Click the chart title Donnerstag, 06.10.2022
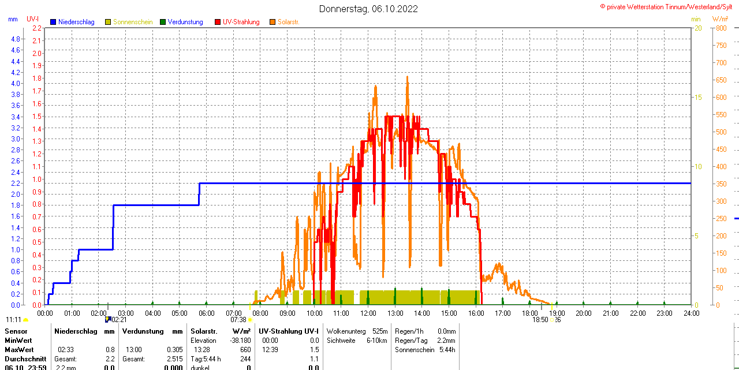The width and height of the screenshot is (739, 370). click(x=369, y=9)
